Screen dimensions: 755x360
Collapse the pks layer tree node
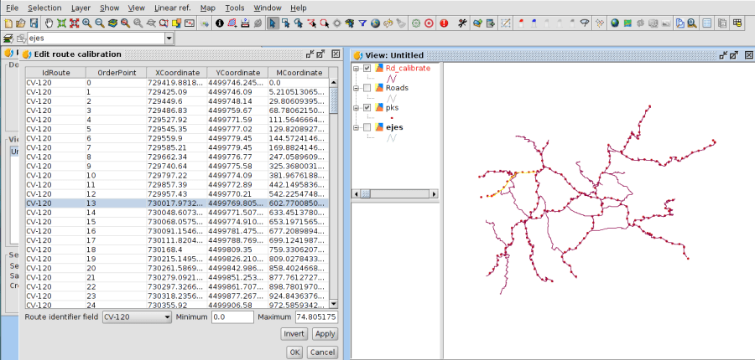(x=357, y=108)
